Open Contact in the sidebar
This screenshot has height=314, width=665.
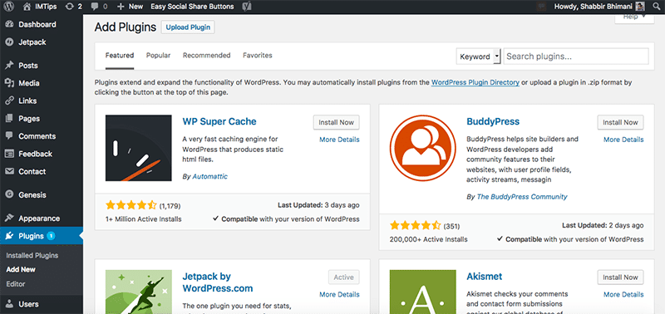pos(42,172)
